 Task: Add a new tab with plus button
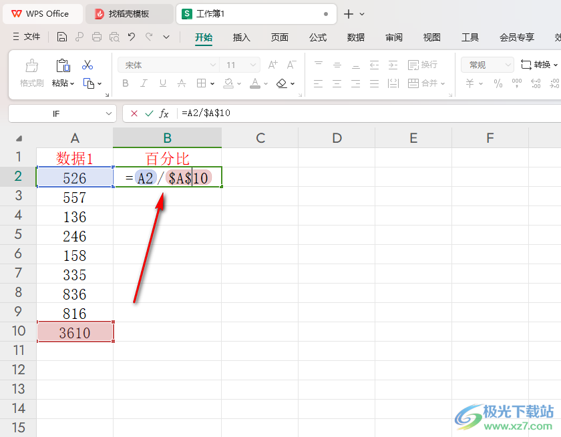pyautogui.click(x=349, y=14)
